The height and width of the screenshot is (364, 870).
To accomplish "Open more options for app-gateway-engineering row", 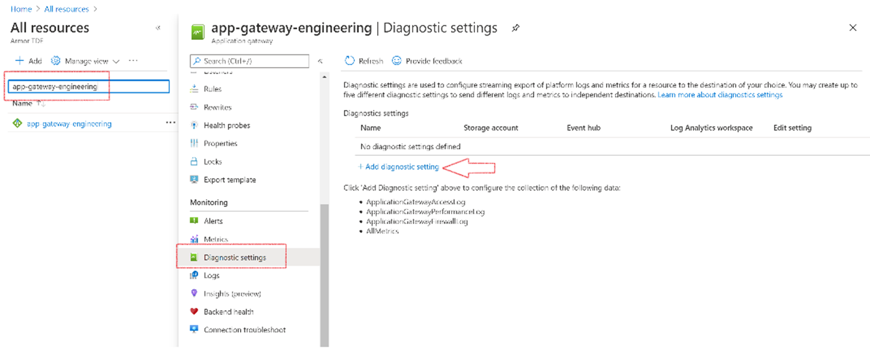I will pos(171,123).
